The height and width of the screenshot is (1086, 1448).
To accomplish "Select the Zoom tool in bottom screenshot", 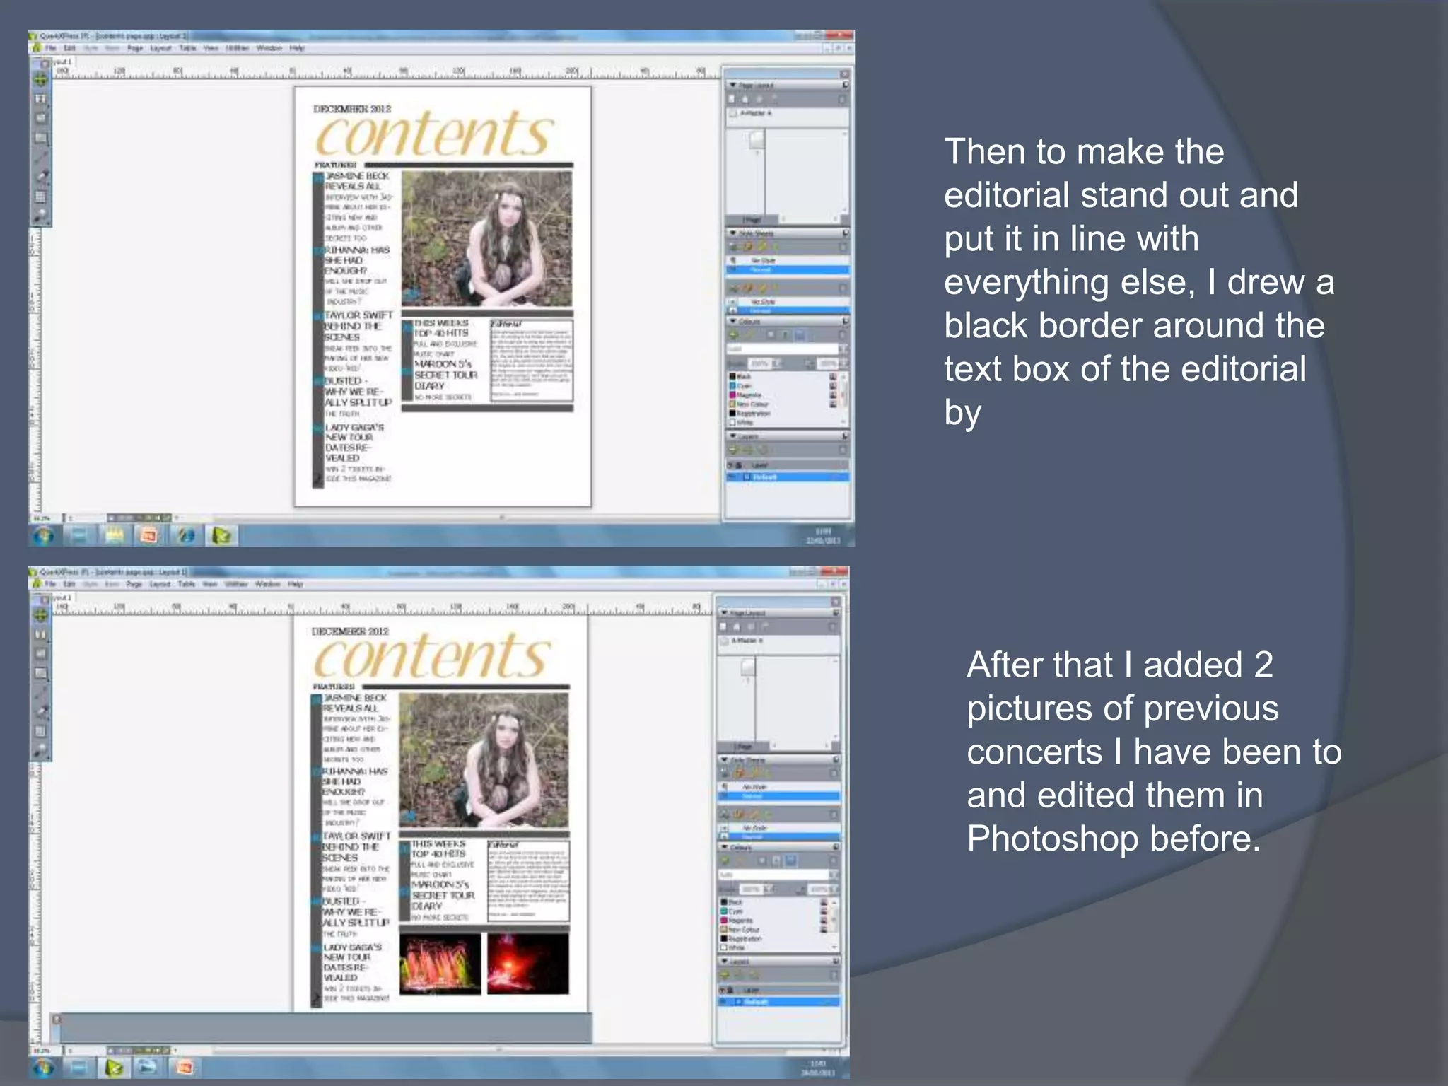I will [42, 750].
